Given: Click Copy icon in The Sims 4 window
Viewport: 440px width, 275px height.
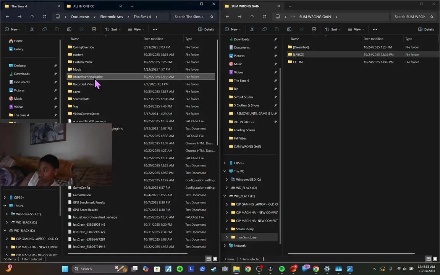Looking at the screenshot, I should 44,29.
